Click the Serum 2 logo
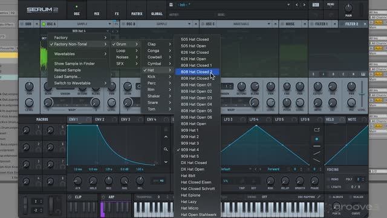This screenshot has width=387, height=218. coord(42,10)
